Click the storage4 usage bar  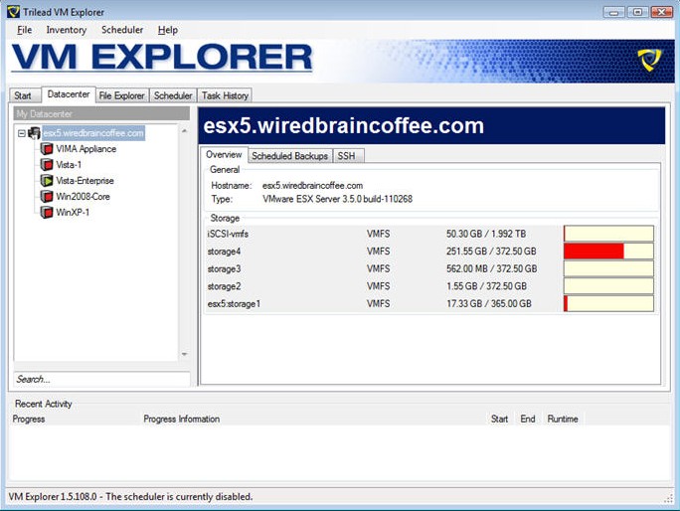pyautogui.click(x=608, y=252)
